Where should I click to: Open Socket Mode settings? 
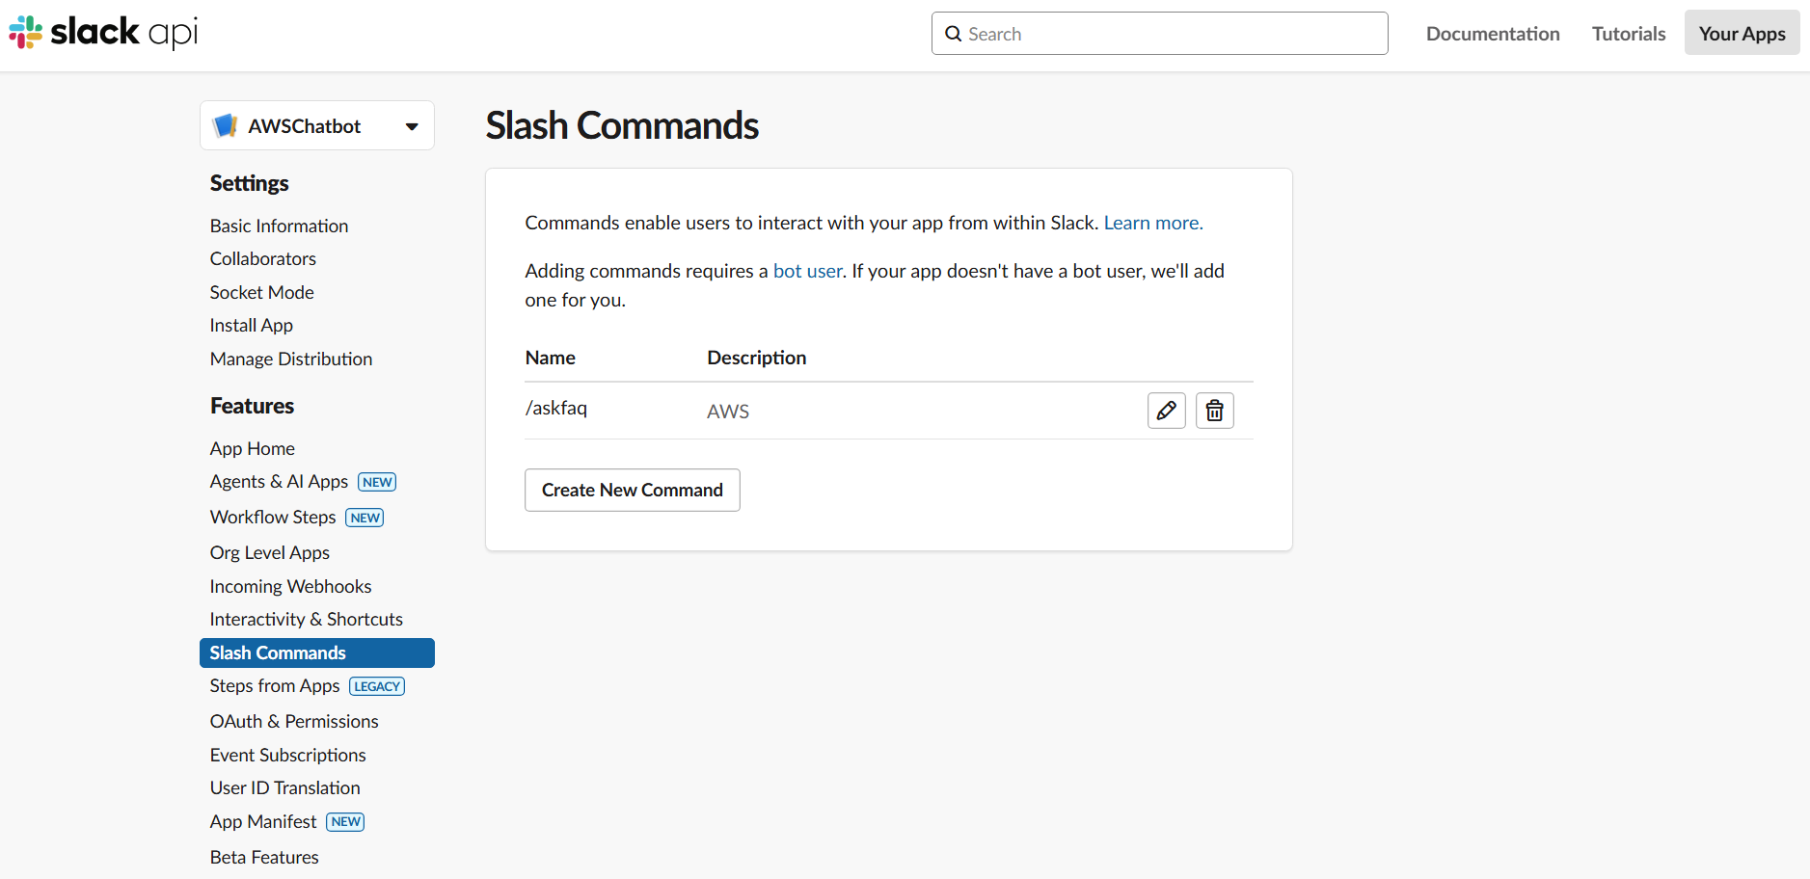[x=262, y=292]
